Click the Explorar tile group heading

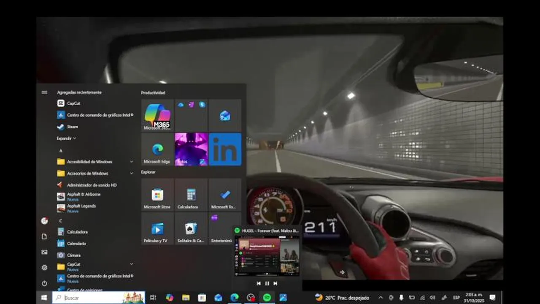pyautogui.click(x=148, y=172)
